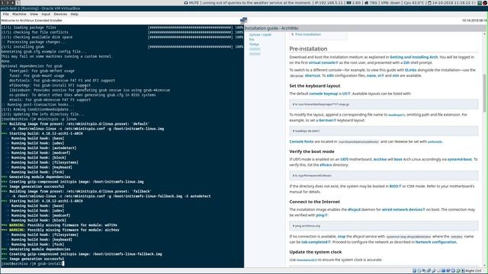This screenshot has height=274, width=488.
Task: Click the 'Cpu 43.0°C' status text
Action: coord(415,3)
